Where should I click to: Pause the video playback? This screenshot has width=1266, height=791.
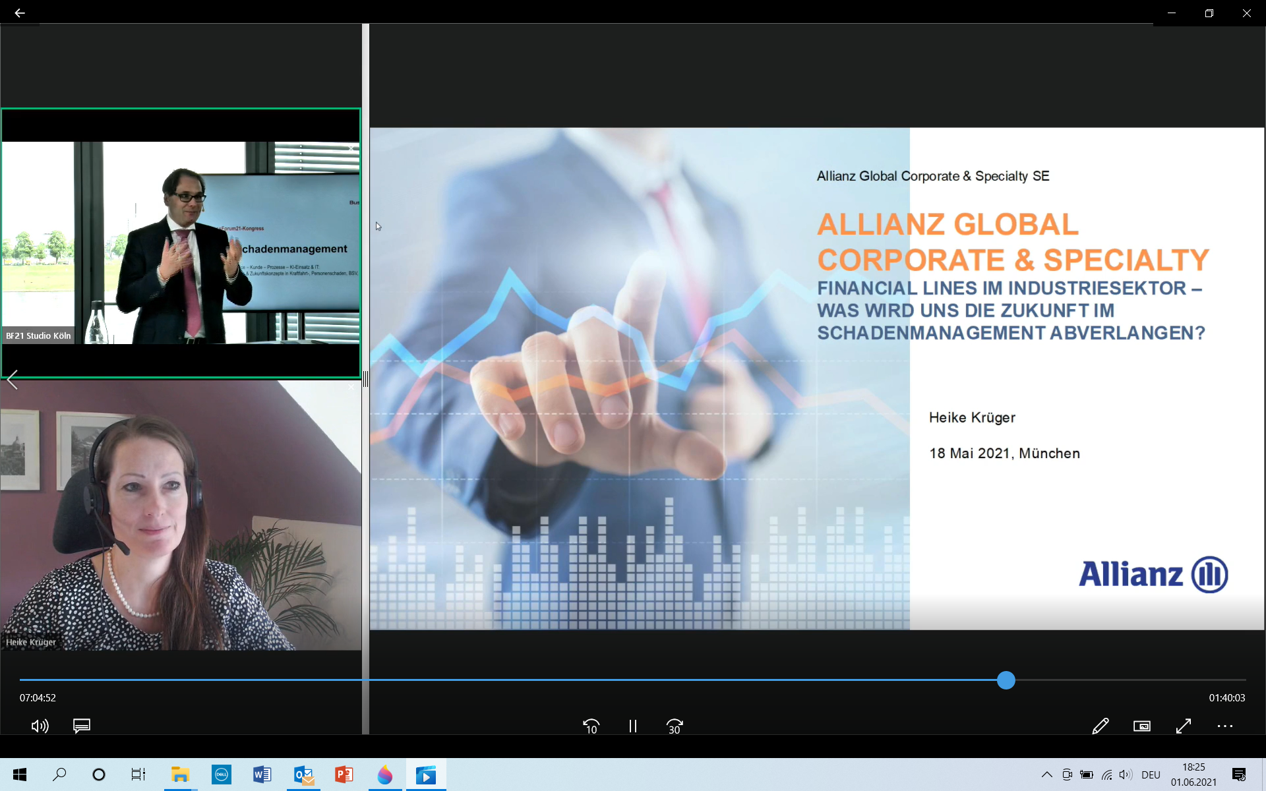[633, 726]
